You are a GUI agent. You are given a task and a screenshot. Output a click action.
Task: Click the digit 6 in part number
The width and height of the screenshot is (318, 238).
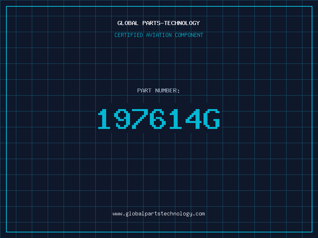(158, 119)
